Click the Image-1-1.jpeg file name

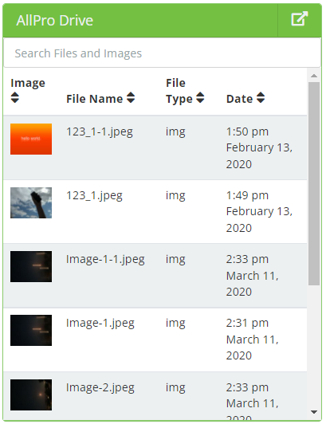pos(105,259)
